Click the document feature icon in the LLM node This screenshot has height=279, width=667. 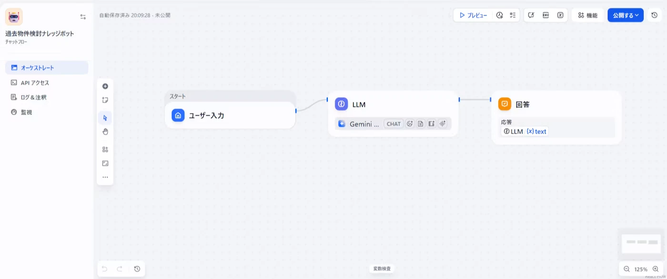[420, 124]
